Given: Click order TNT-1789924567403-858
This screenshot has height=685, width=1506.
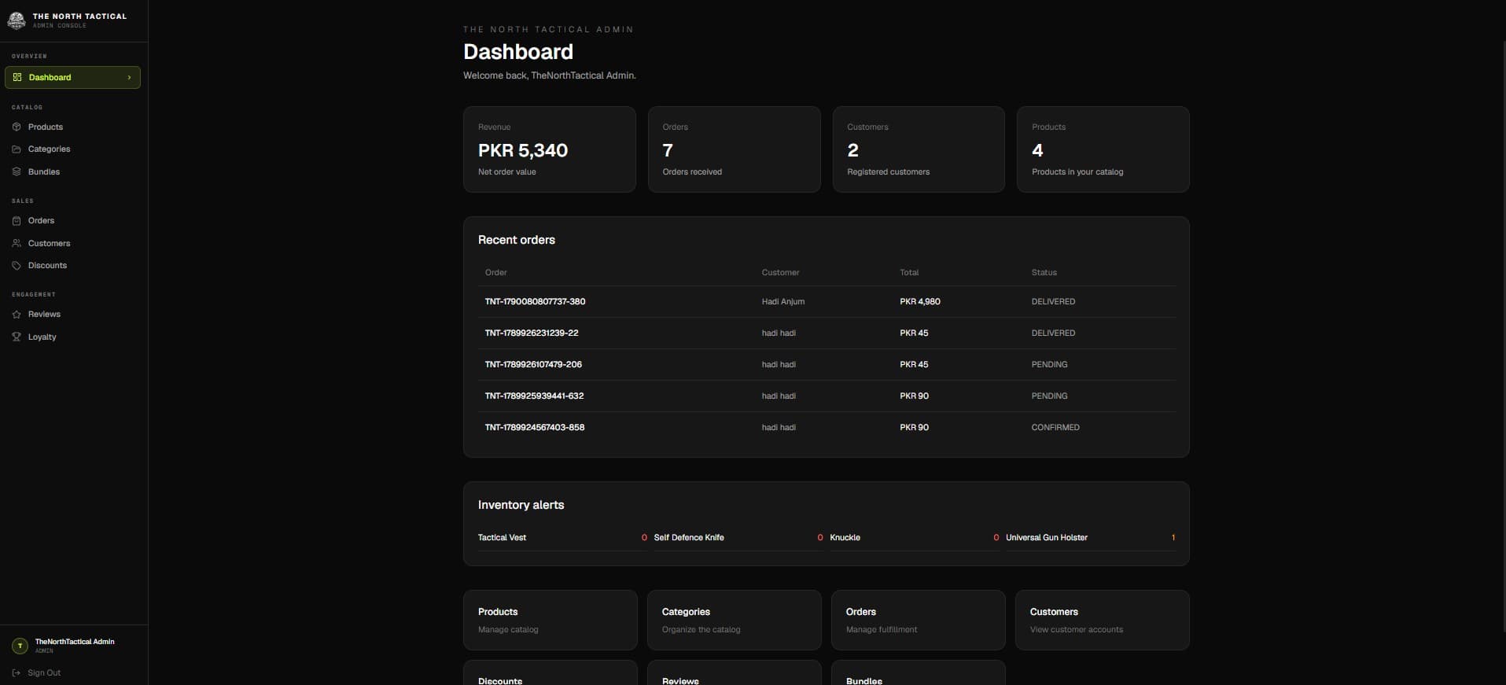Looking at the screenshot, I should (x=535, y=427).
